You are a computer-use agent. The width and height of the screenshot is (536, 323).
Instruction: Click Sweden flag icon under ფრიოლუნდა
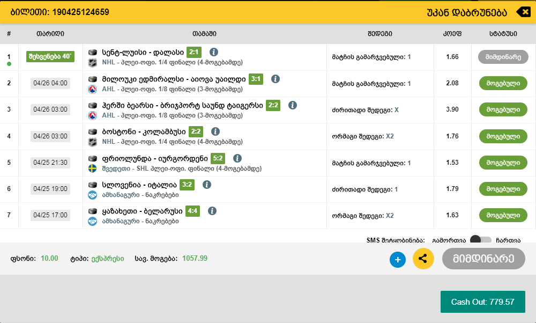93,168
